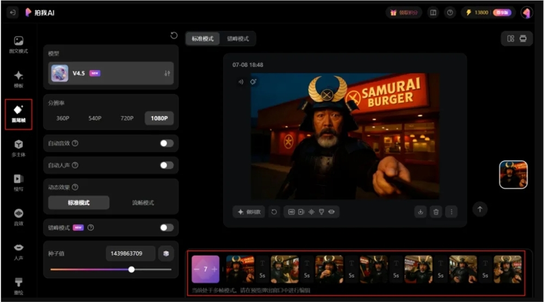This screenshot has height=302, width=544.
Task: Select the 音效 sound effects sidebar icon
Action: (18, 216)
